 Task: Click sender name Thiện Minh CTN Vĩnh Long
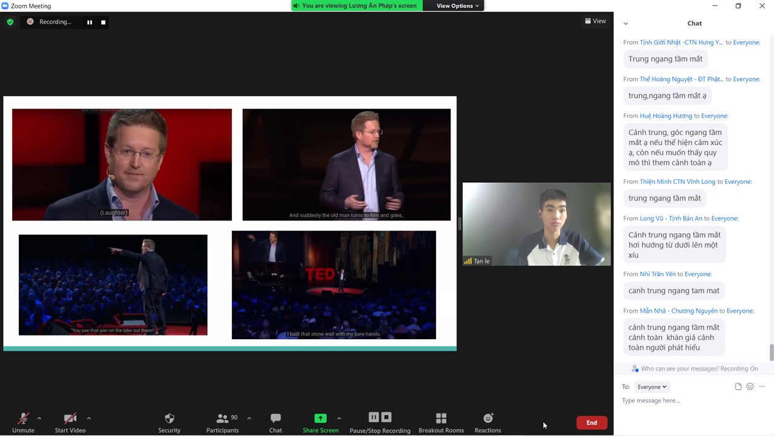678,182
